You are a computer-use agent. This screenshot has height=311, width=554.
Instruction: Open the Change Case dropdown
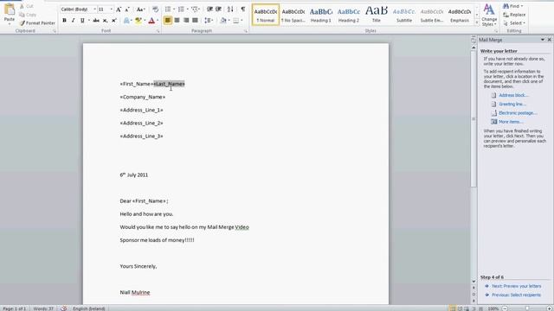pyautogui.click(x=140, y=10)
